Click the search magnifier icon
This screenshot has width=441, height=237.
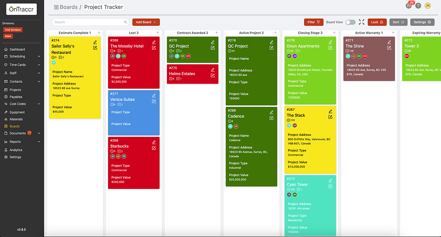pos(126,22)
